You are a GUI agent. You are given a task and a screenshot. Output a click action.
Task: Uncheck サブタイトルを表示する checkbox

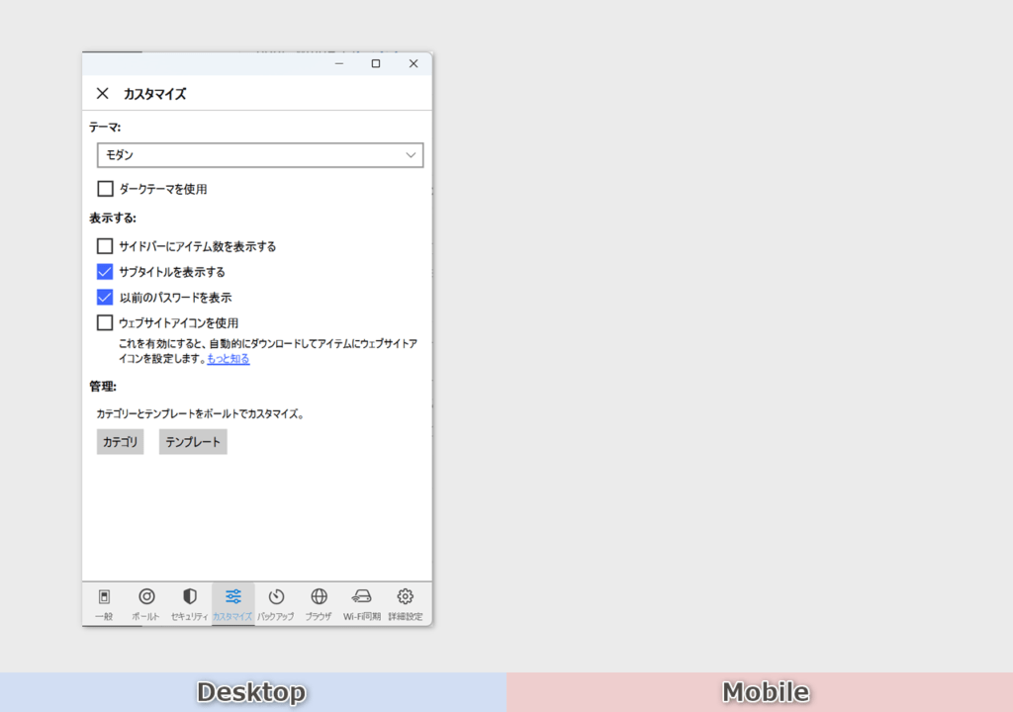(x=105, y=271)
